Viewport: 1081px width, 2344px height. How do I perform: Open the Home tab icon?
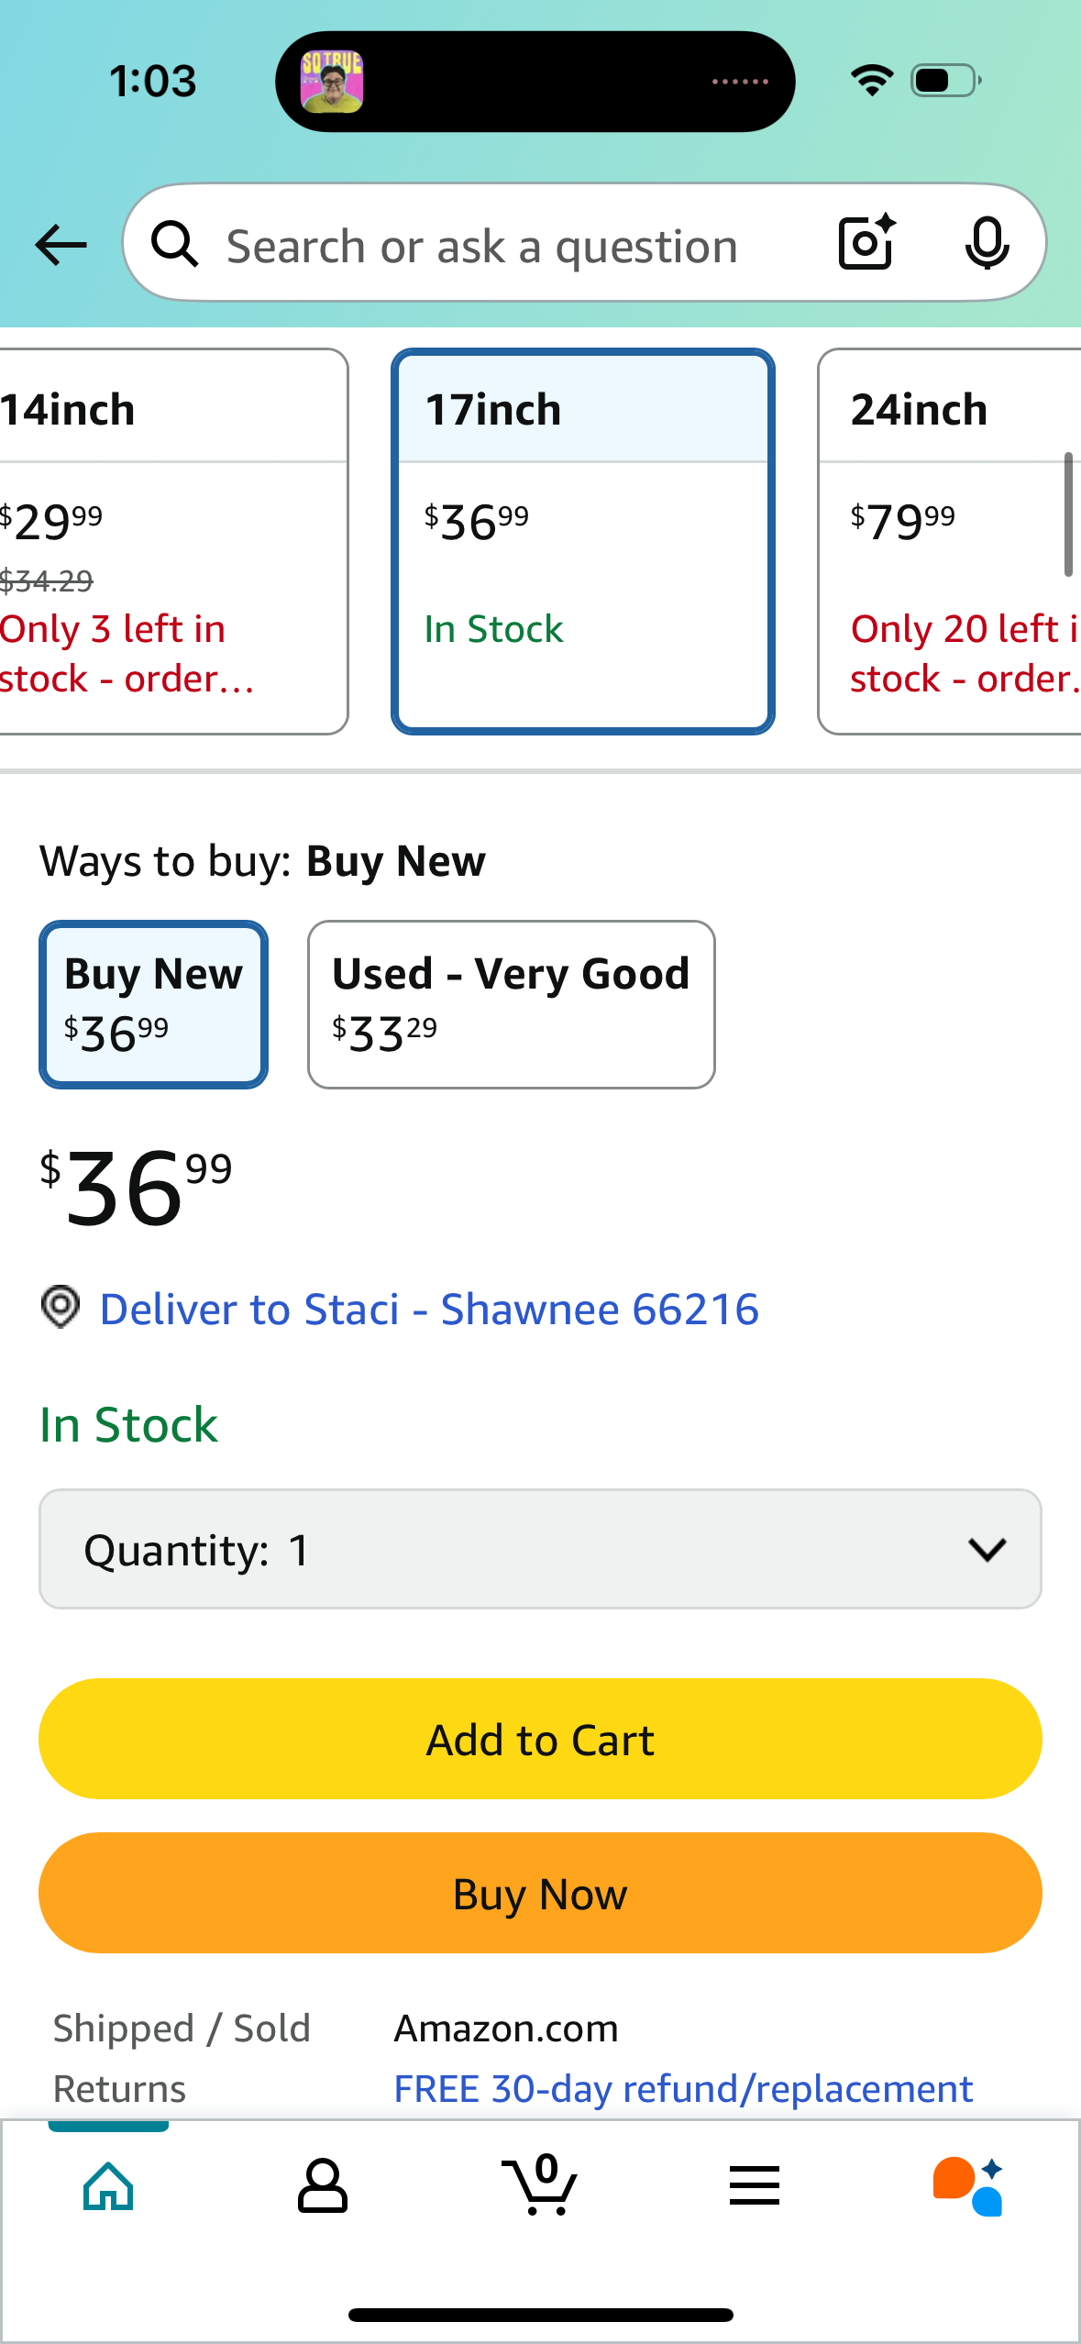(x=108, y=2186)
